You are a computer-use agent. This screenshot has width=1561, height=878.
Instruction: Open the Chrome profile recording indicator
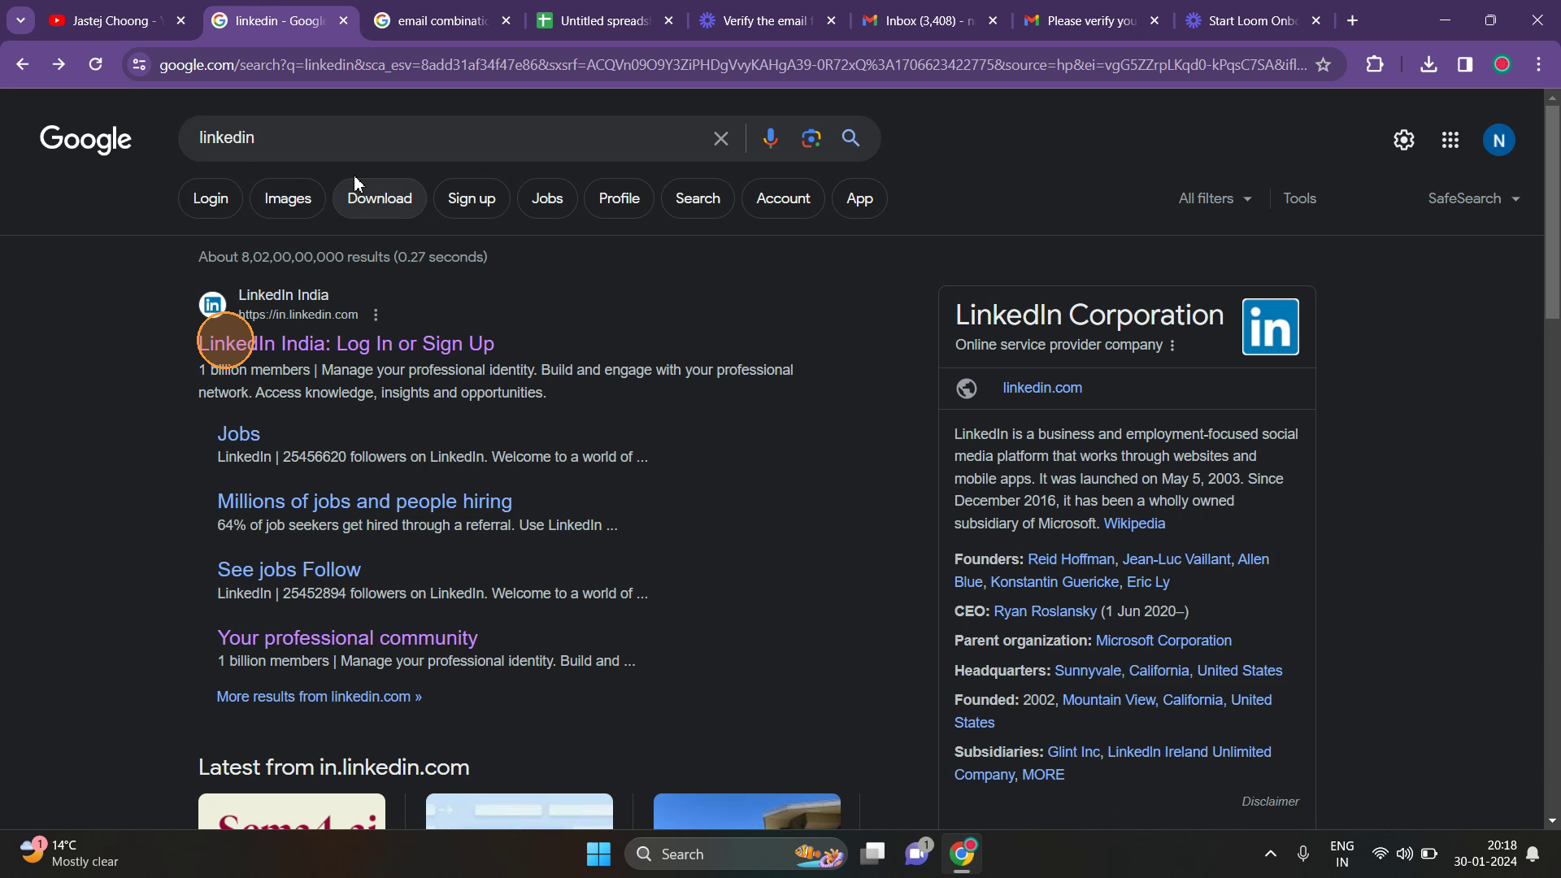click(1502, 64)
